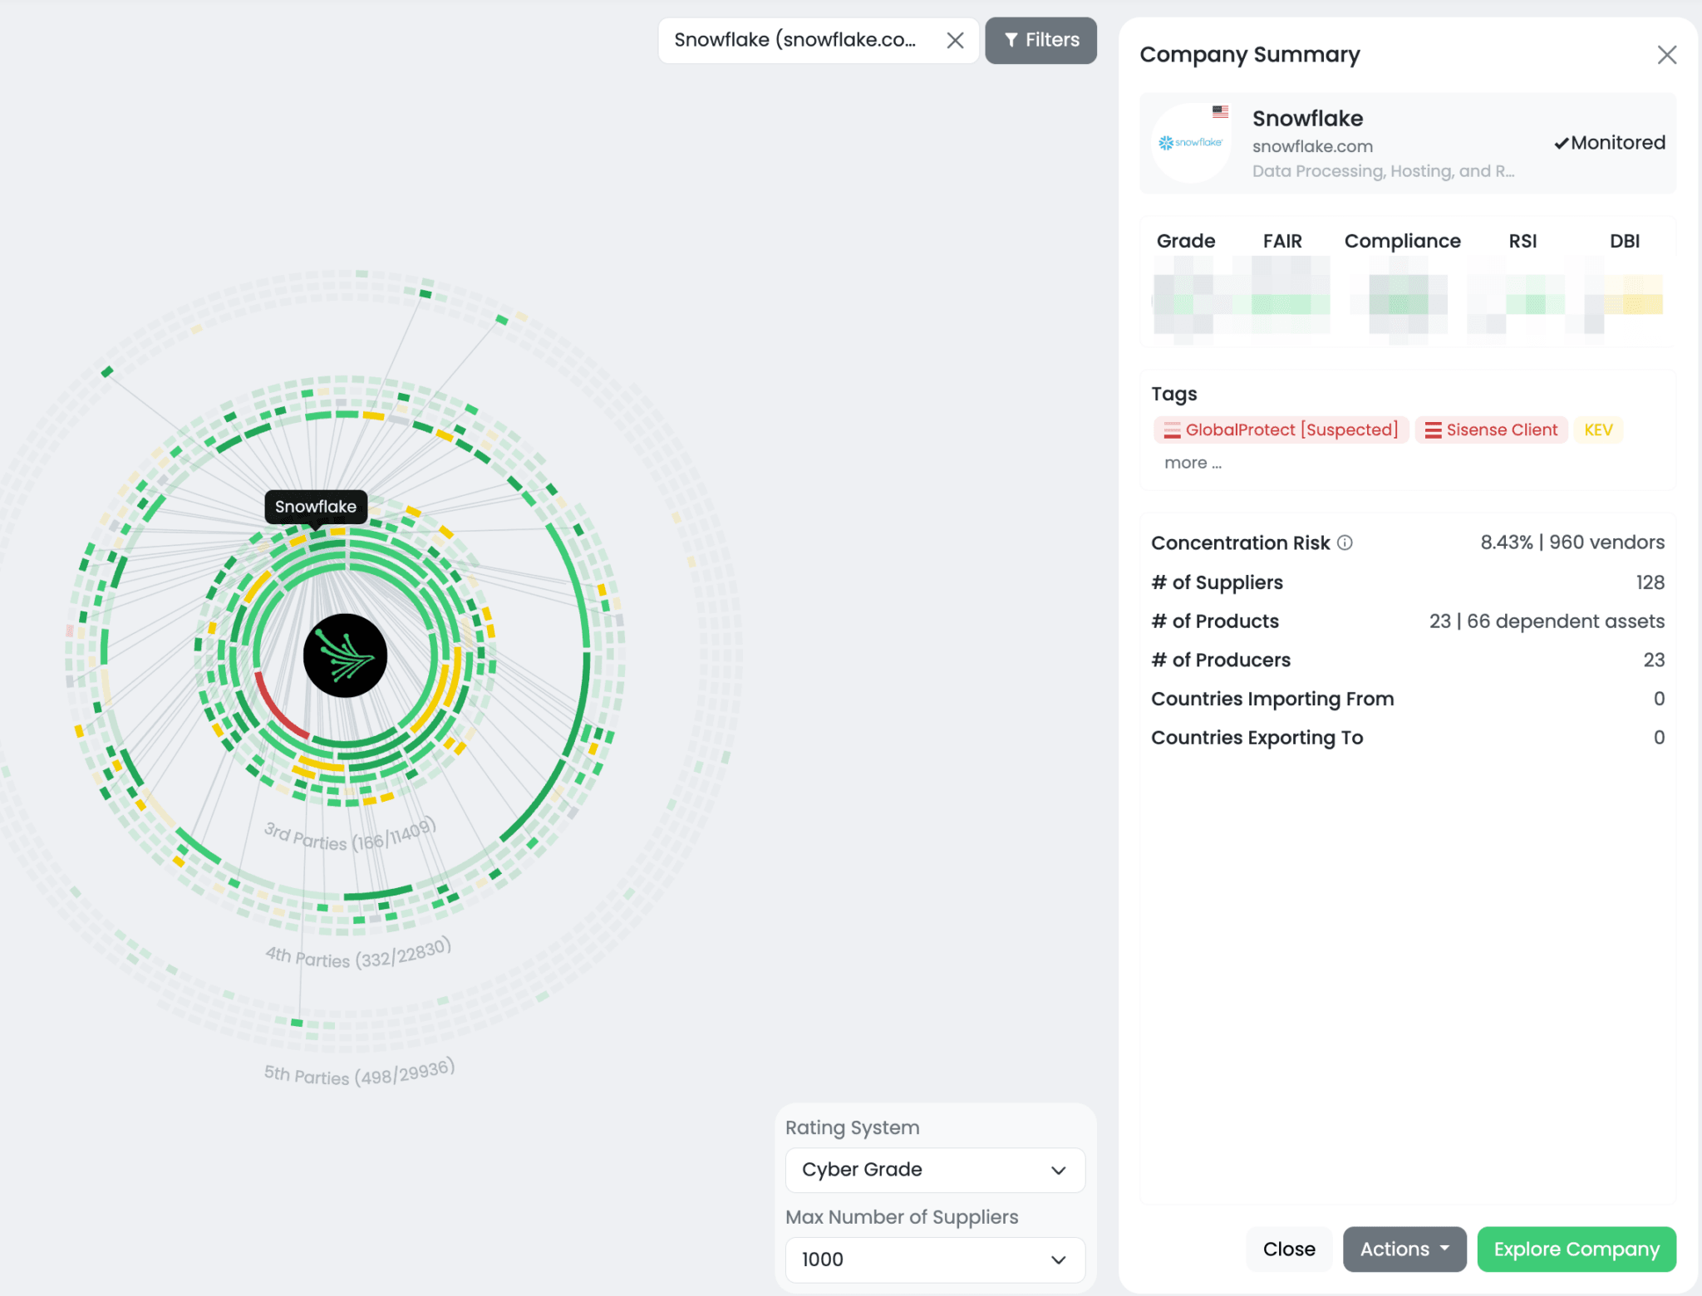Image resolution: width=1702 pixels, height=1296 pixels.
Task: Open Max Number of Suppliers dropdown
Action: pyautogui.click(x=935, y=1259)
